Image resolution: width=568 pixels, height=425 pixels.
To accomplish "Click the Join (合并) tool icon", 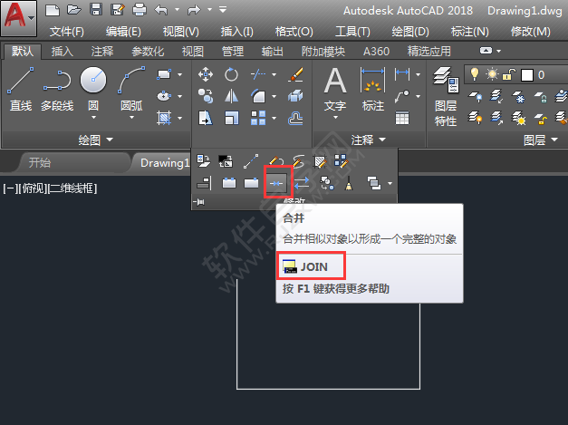I will (x=277, y=183).
